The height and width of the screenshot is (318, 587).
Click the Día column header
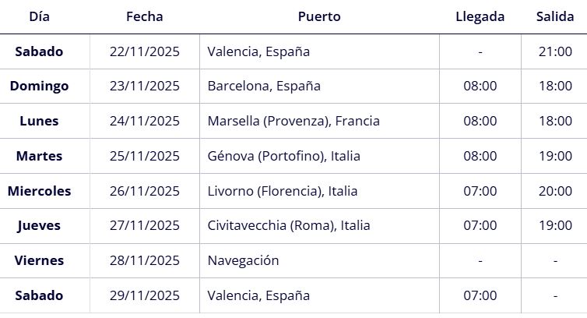(39, 16)
